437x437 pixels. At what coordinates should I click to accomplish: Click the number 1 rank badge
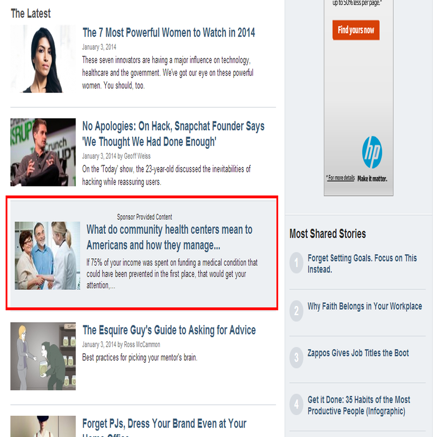[296, 262]
